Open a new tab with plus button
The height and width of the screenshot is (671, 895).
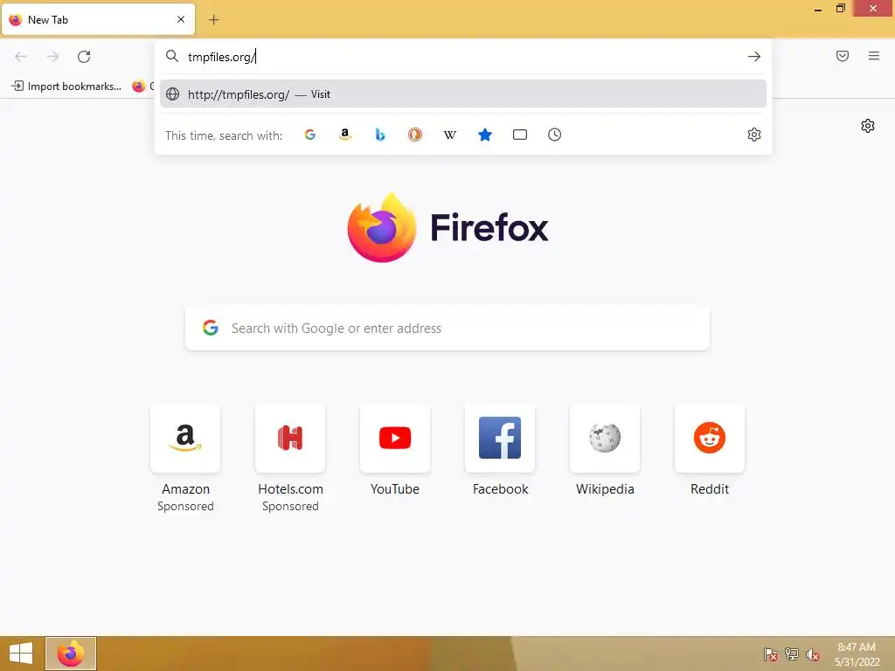point(213,20)
